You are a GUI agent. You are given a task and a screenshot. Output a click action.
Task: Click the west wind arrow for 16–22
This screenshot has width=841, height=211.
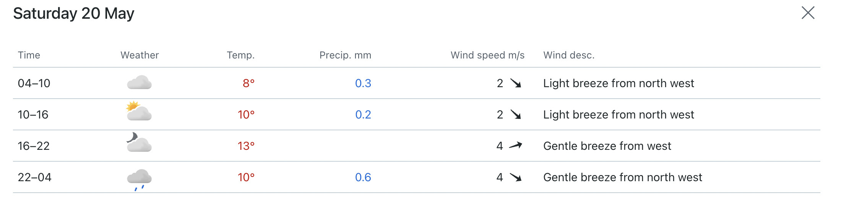pyautogui.click(x=516, y=146)
